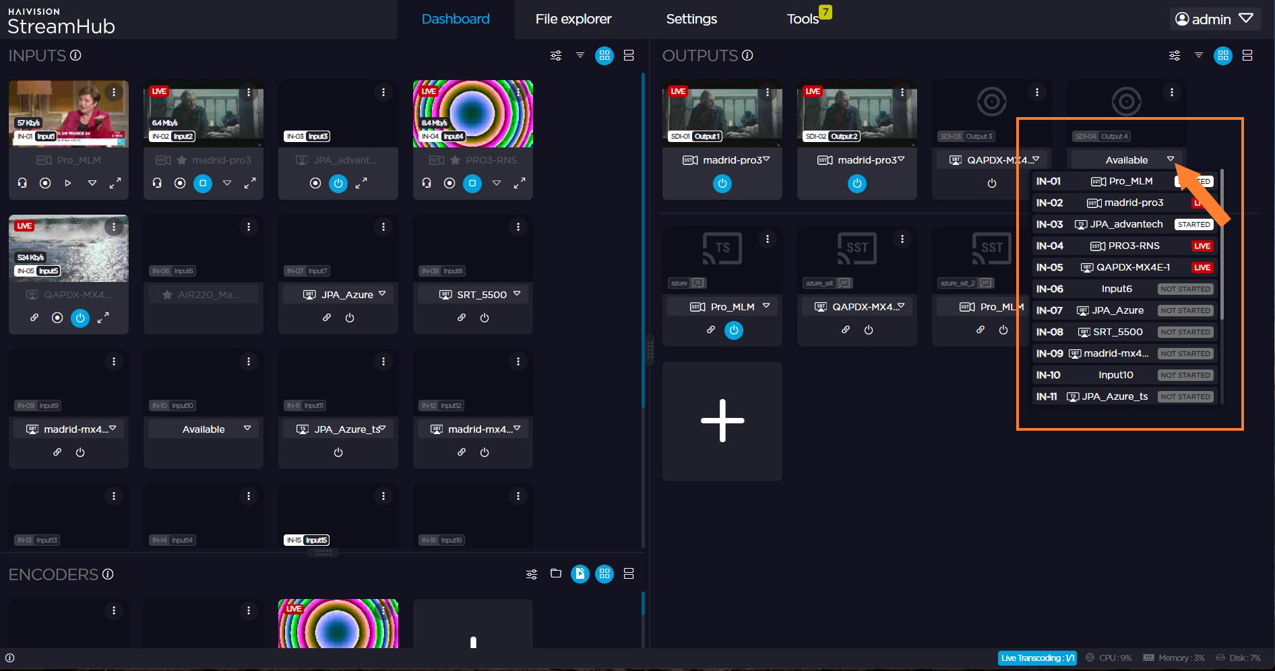Toggle power on SDI-01 Output1
This screenshot has height=671, width=1275.
pos(722,183)
